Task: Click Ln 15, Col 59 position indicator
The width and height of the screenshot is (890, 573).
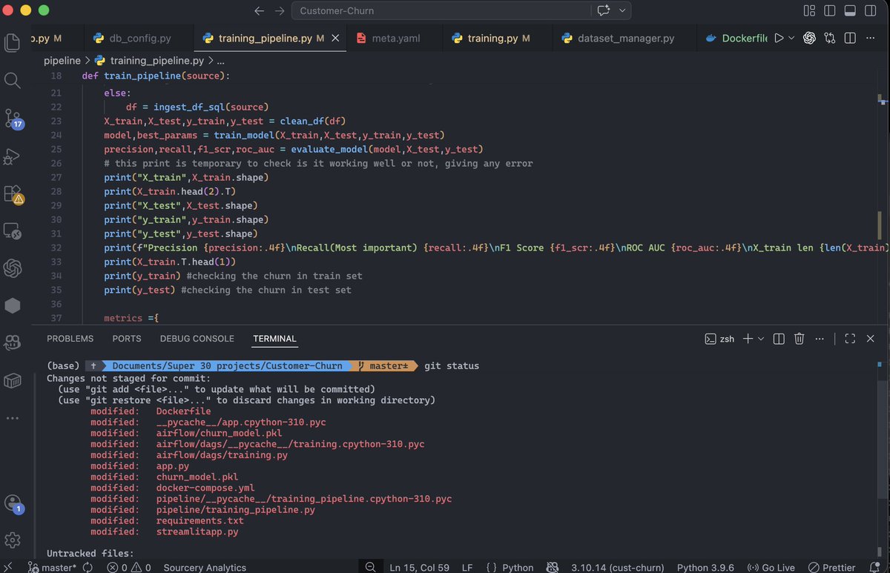Action: (x=421, y=567)
